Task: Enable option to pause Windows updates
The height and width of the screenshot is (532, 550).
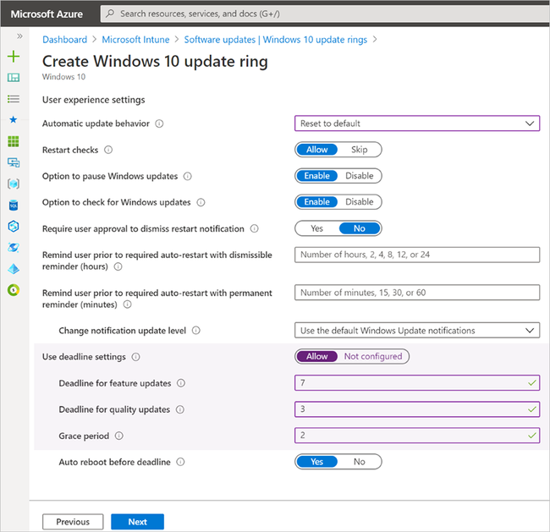Action: pos(317,176)
